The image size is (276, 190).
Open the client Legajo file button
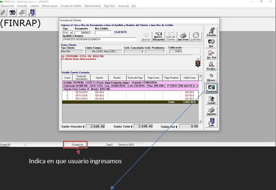[x=211, y=100]
